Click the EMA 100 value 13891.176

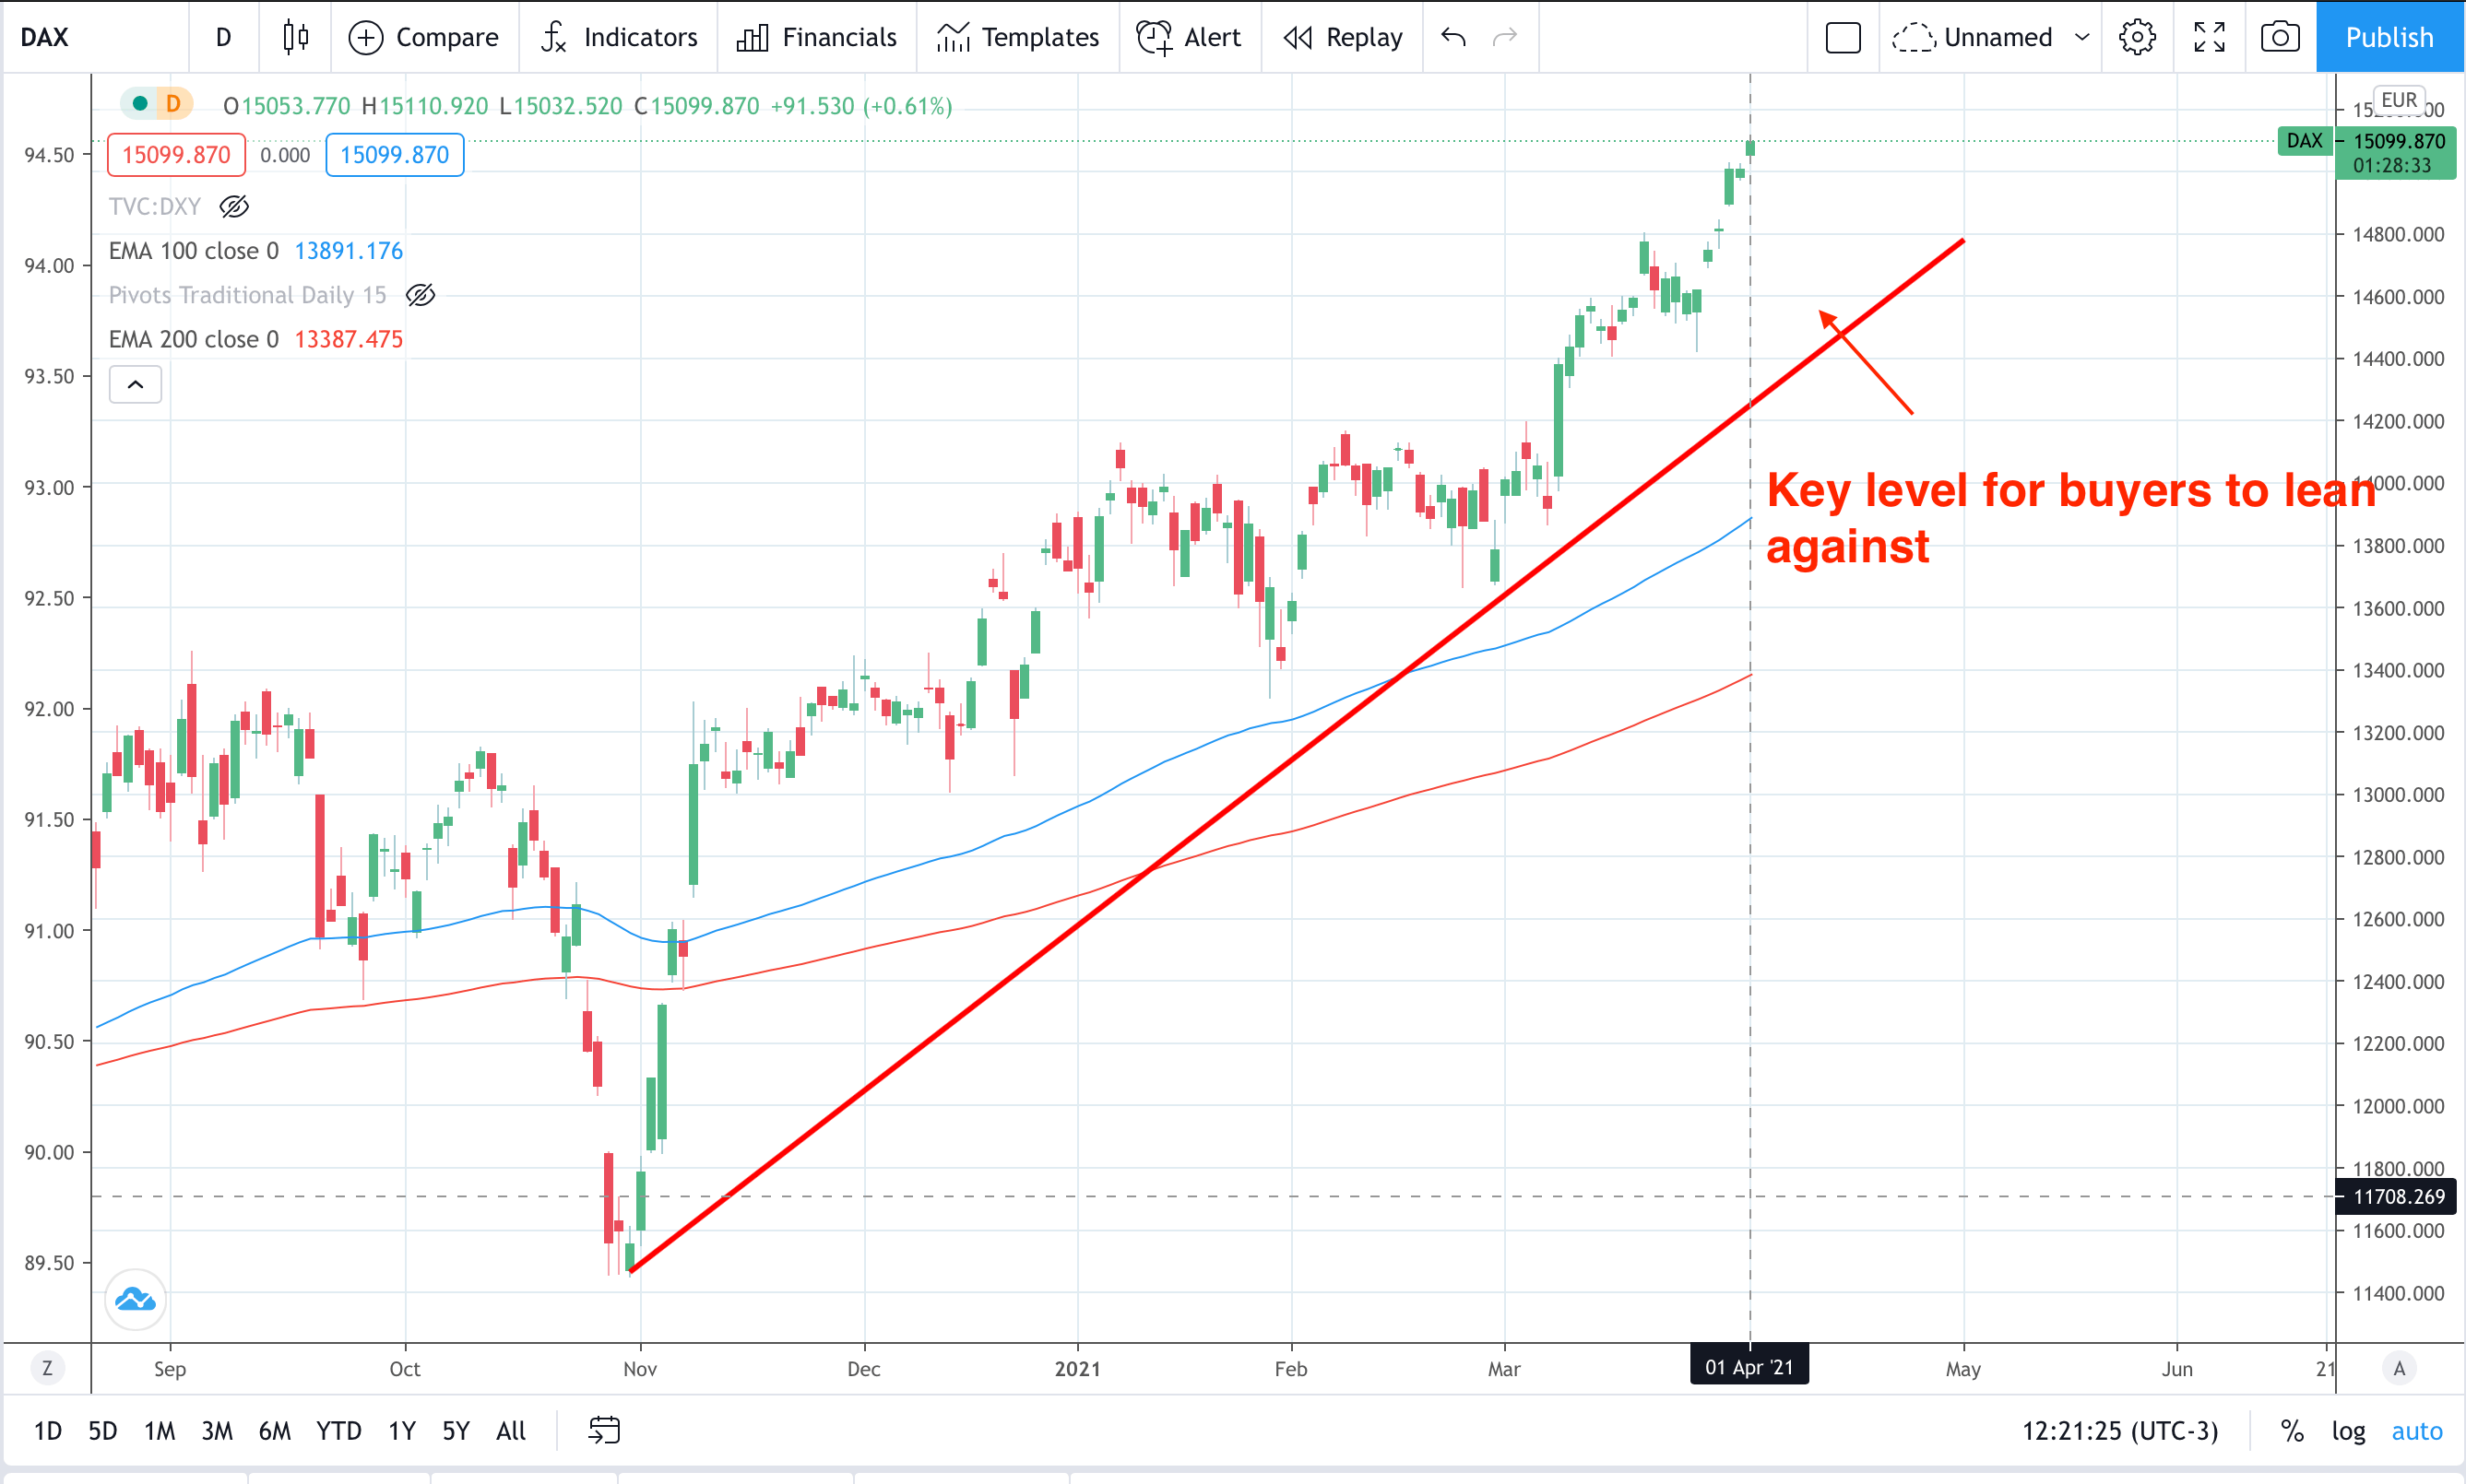pyautogui.click(x=349, y=251)
